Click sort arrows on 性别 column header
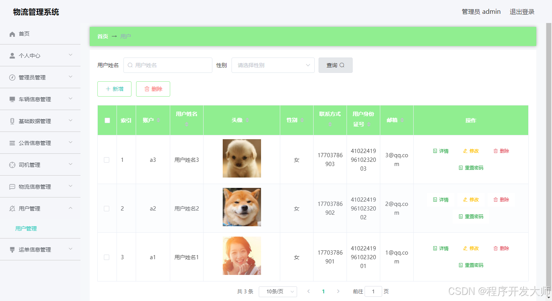Viewport: 552px width, 301px height. click(x=302, y=120)
